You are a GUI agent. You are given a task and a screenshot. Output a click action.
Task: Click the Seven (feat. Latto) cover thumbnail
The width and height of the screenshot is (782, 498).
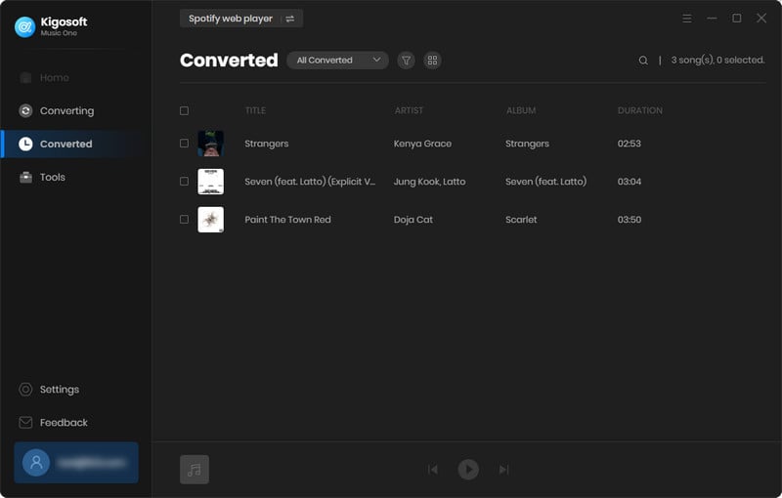[x=211, y=182]
